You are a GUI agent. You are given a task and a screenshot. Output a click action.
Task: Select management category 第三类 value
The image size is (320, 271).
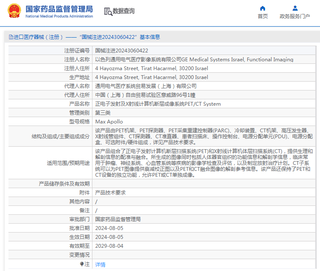click(x=103, y=113)
